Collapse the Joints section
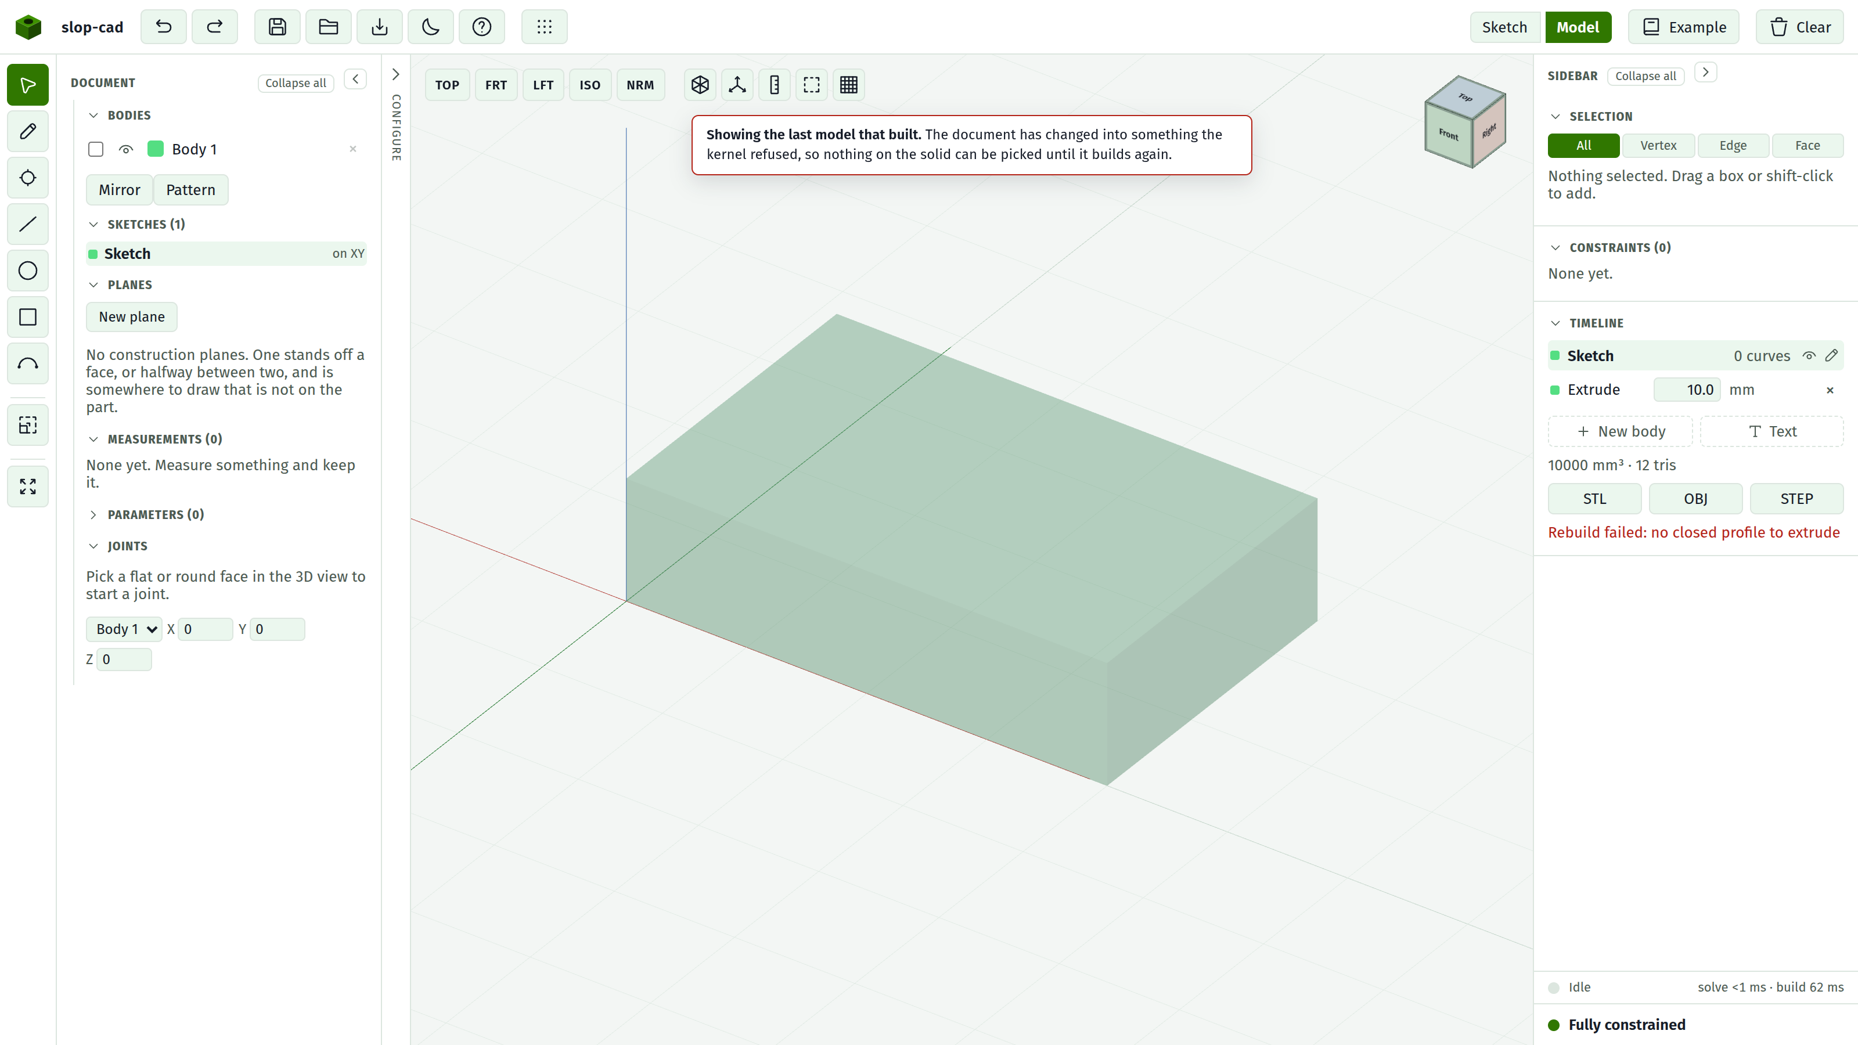Viewport: 1858px width, 1045px height. click(x=93, y=546)
